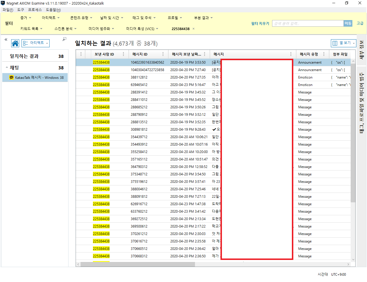Click the 시간대 UTC+9:00 status entry

pos(332,274)
